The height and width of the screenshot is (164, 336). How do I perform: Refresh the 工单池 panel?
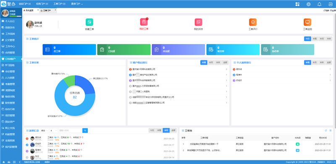point(326,130)
